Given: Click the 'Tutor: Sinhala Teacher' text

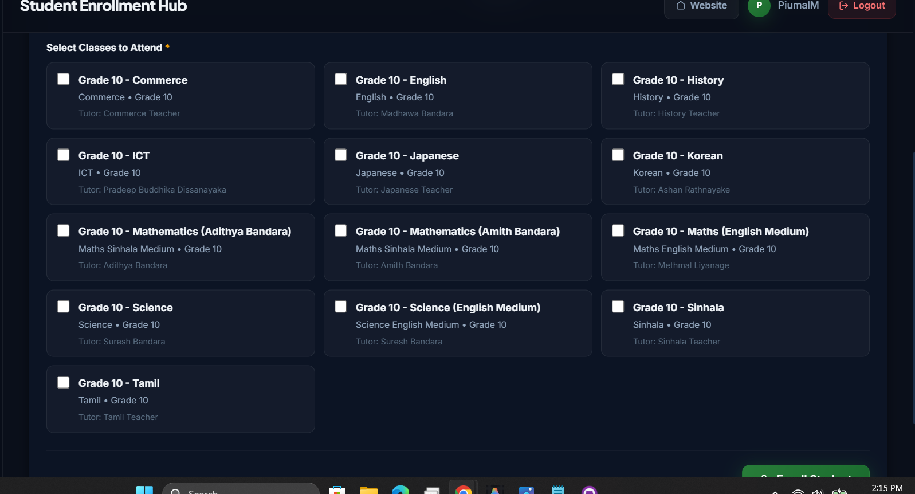Looking at the screenshot, I should 677,342.
